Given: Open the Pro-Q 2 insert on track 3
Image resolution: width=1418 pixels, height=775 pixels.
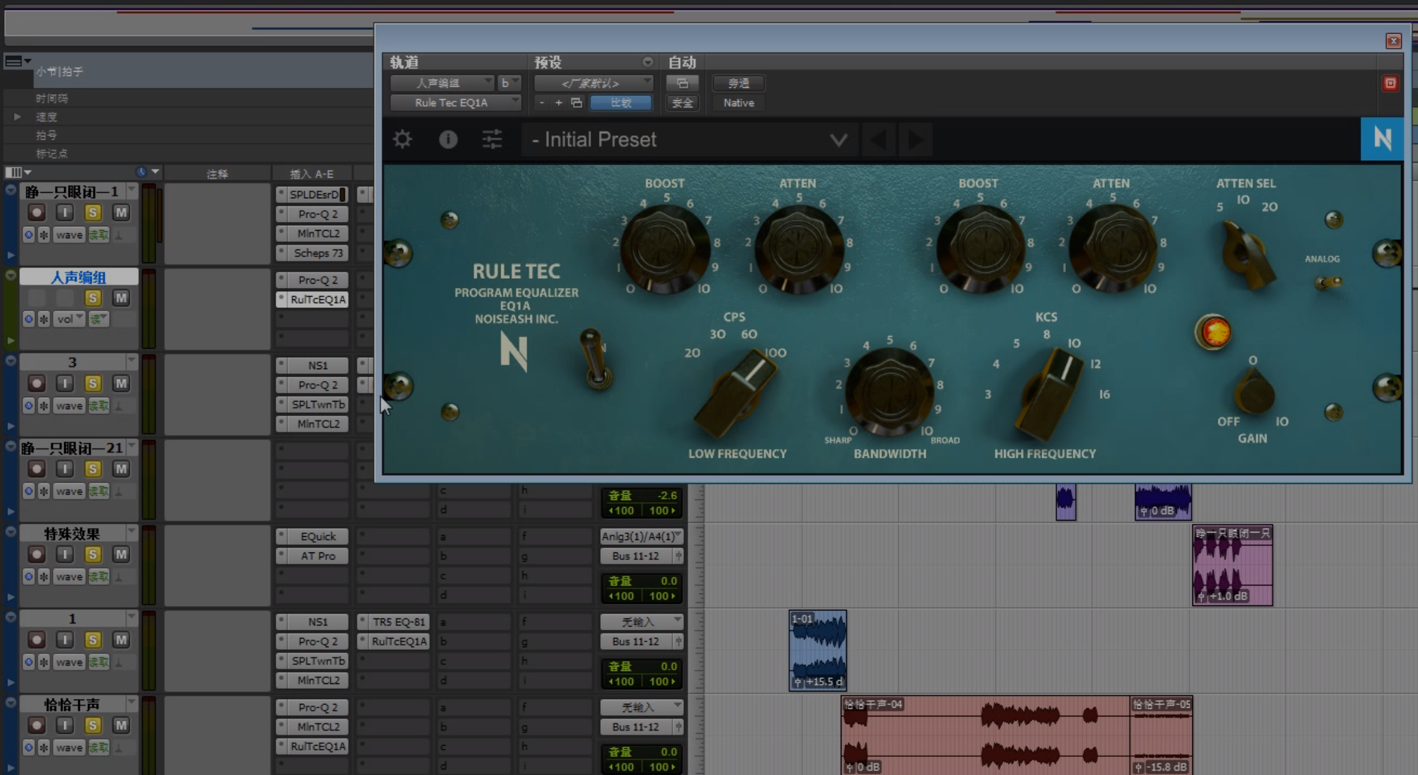Looking at the screenshot, I should click(317, 385).
